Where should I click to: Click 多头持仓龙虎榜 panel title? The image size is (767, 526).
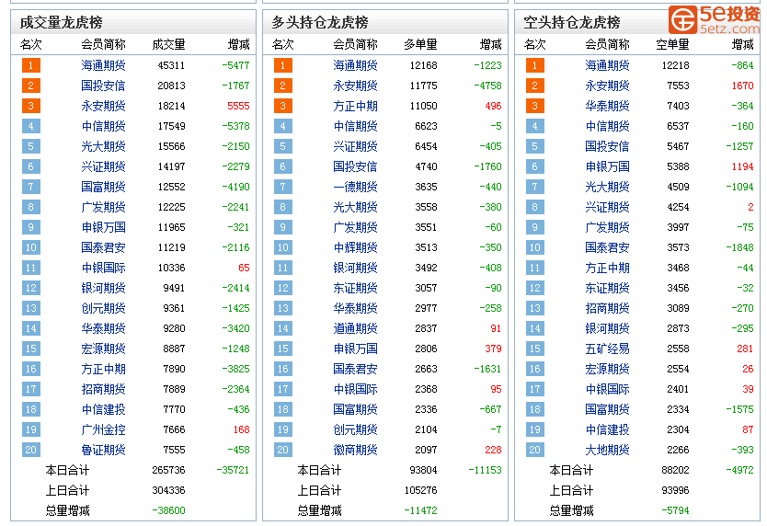[320, 22]
